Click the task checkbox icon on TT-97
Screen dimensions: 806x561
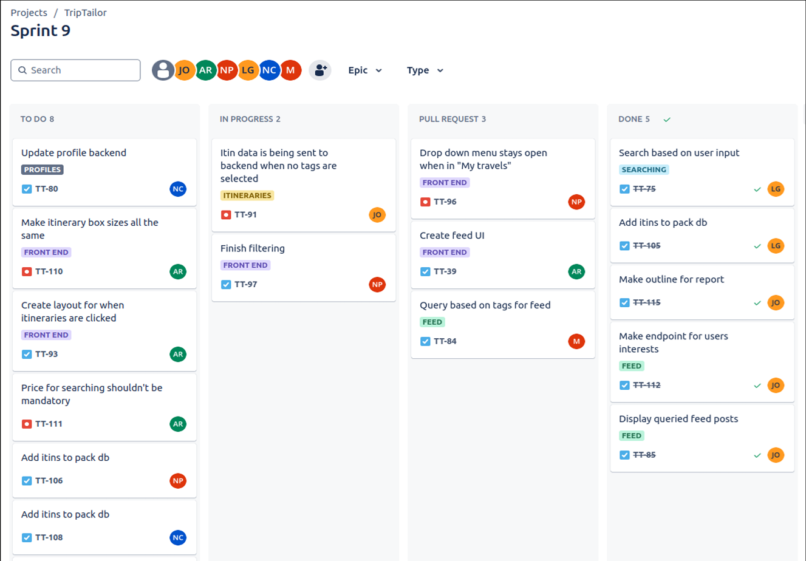(x=226, y=284)
